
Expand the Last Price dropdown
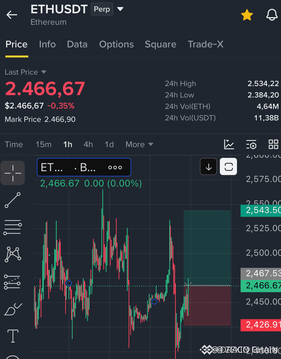pyautogui.click(x=44, y=72)
